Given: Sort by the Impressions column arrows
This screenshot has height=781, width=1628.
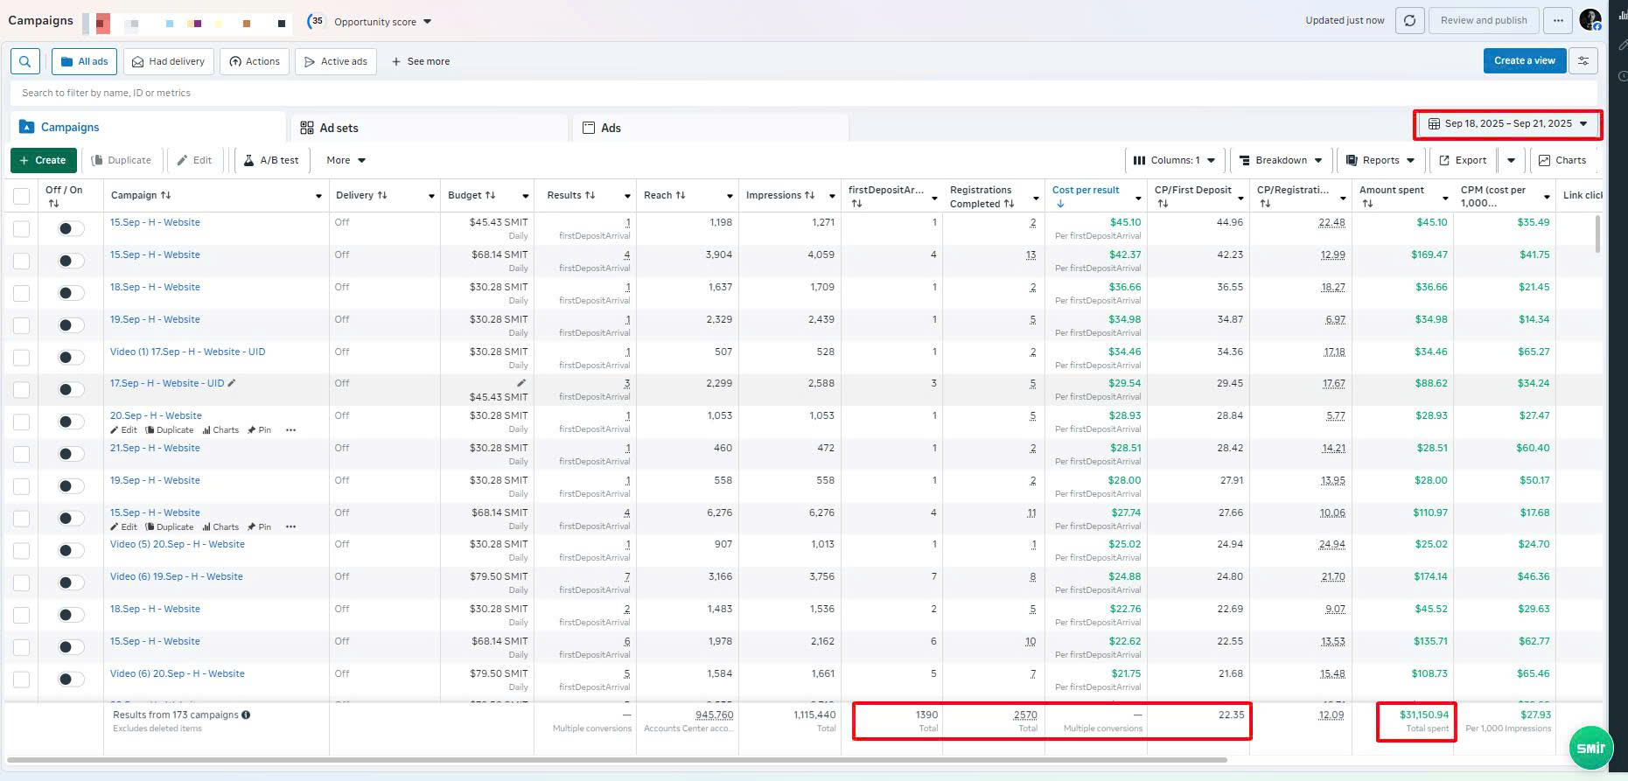Looking at the screenshot, I should click(x=809, y=195).
